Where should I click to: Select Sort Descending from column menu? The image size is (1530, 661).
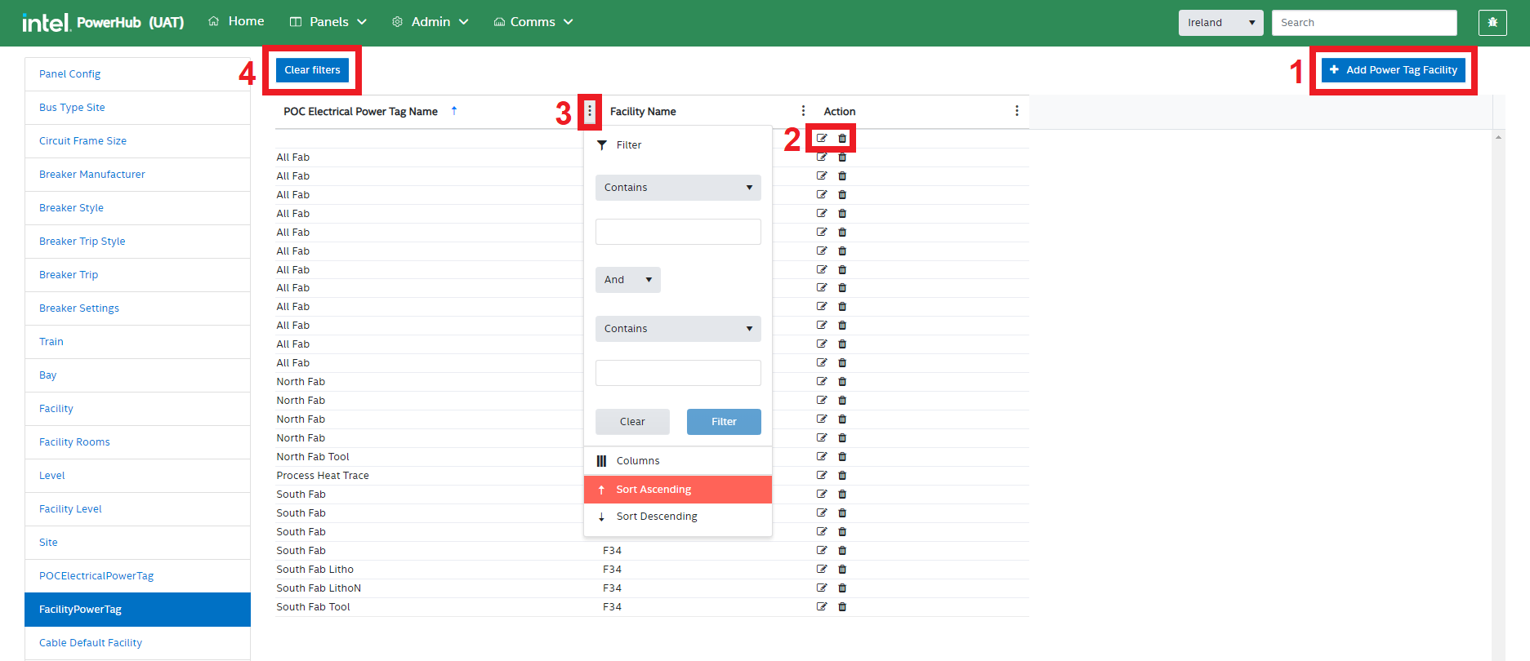657,517
